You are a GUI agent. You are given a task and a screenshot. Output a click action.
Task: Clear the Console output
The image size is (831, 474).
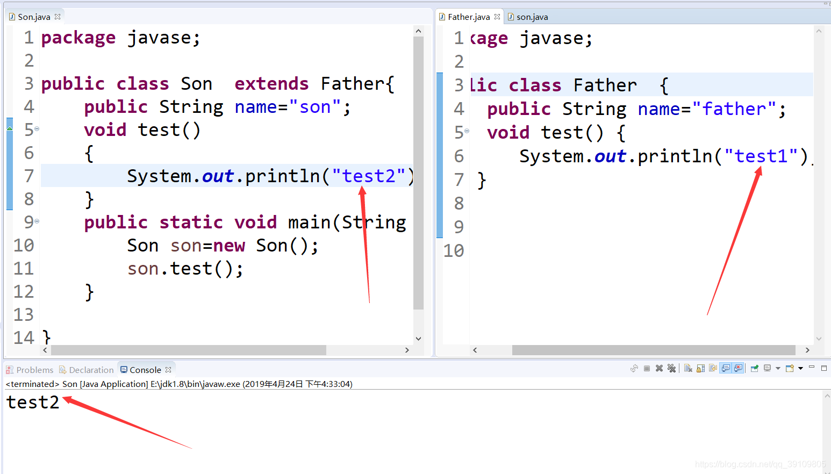[688, 368]
